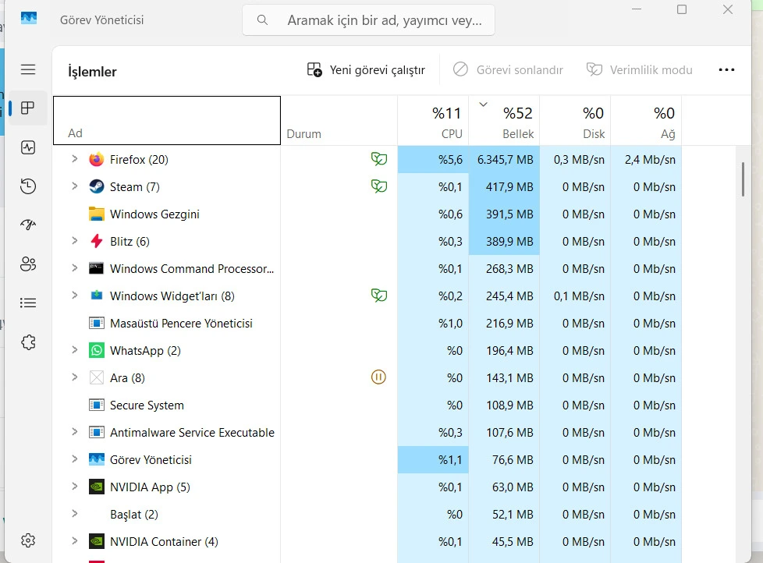Click Firefox memory value 6.345,7 MB

click(505, 160)
